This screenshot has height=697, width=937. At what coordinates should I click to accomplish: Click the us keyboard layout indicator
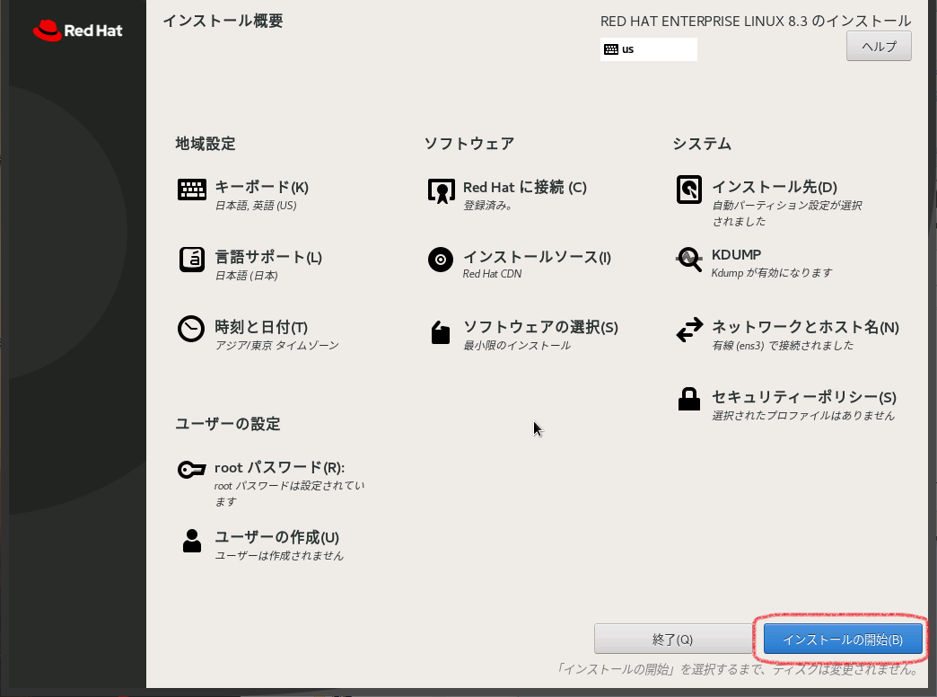(649, 49)
